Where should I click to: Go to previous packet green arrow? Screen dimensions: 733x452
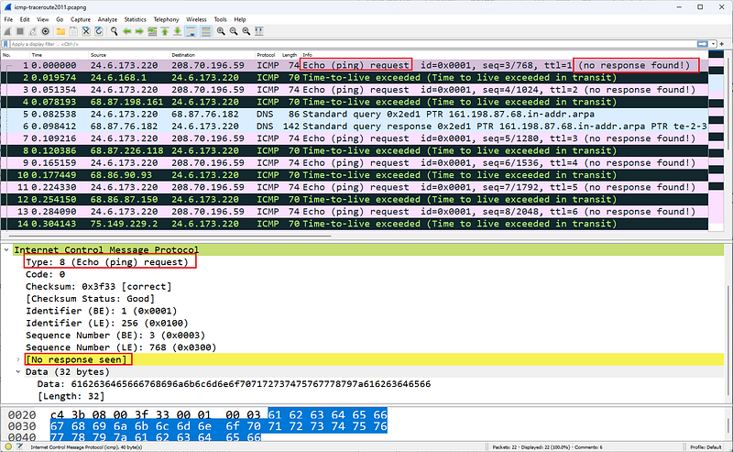click(x=126, y=31)
